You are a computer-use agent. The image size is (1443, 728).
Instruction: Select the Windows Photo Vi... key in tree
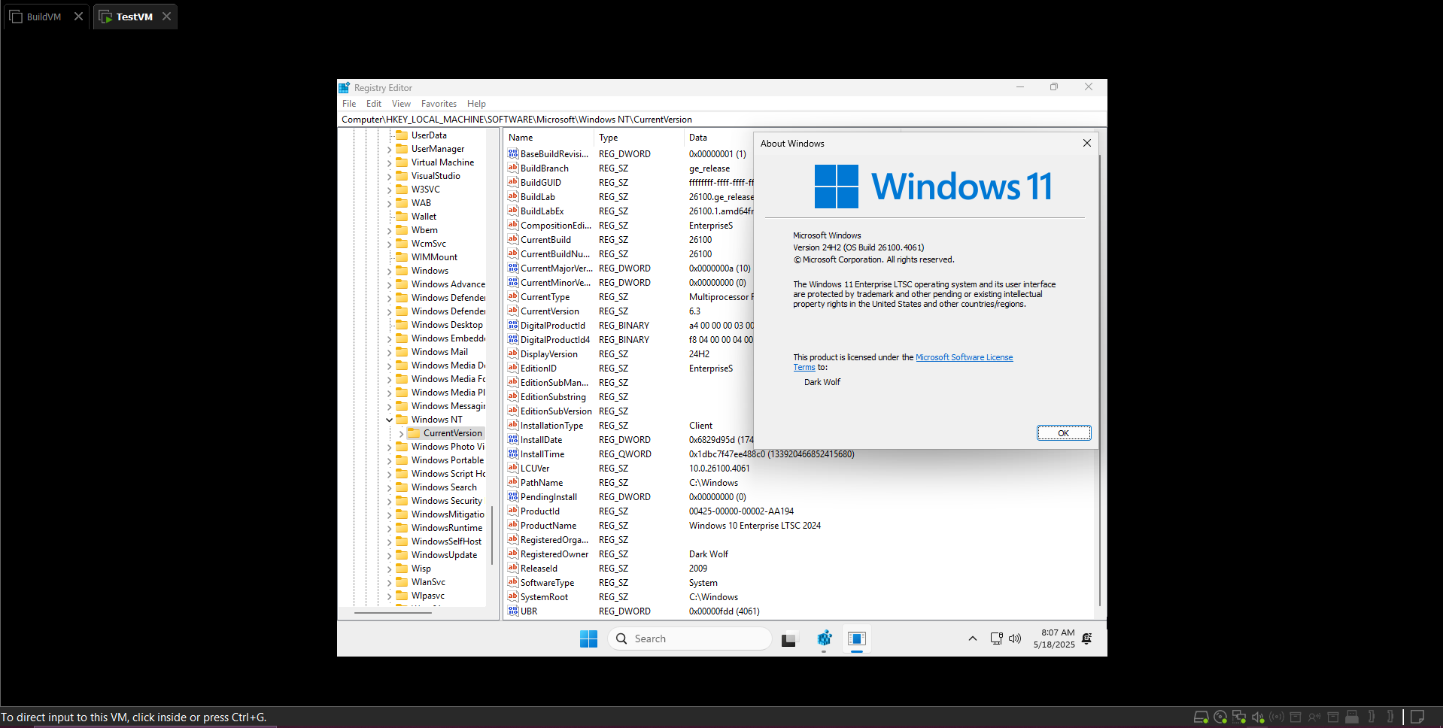[448, 447]
